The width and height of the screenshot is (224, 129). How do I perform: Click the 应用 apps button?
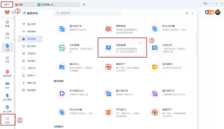pyautogui.click(x=7, y=120)
